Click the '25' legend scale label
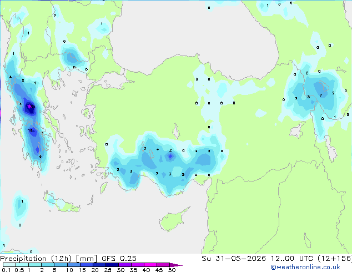352x272 pixels. [108, 270]
